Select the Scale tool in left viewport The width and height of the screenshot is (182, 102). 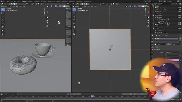[x=3, y=24]
